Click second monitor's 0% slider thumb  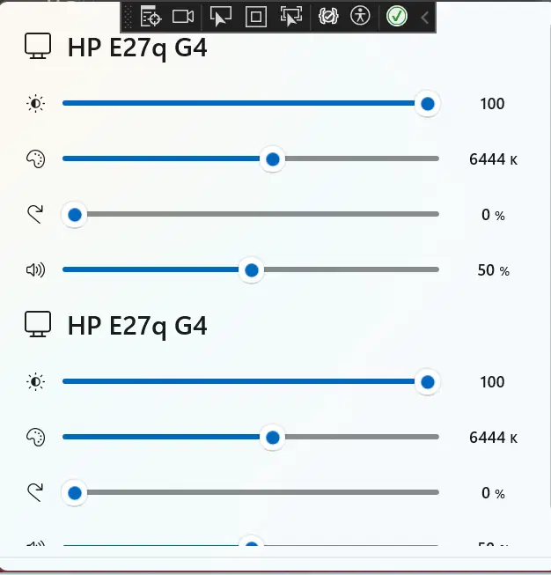point(75,493)
